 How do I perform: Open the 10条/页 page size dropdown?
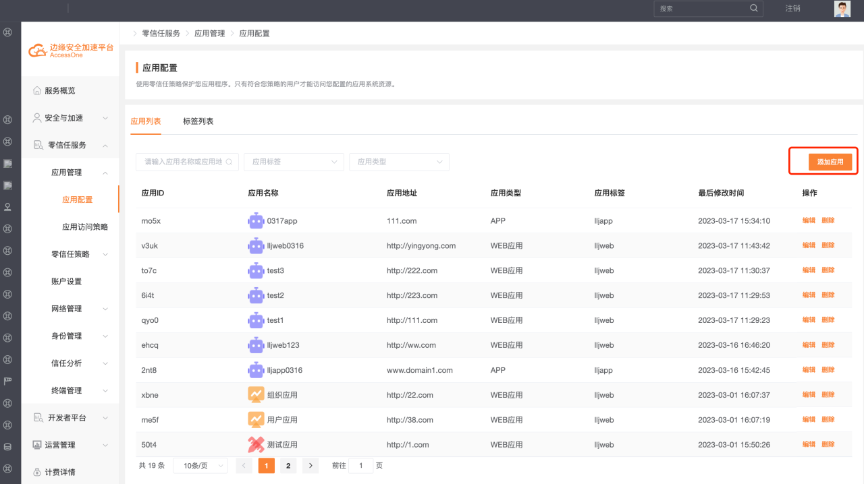coord(200,465)
